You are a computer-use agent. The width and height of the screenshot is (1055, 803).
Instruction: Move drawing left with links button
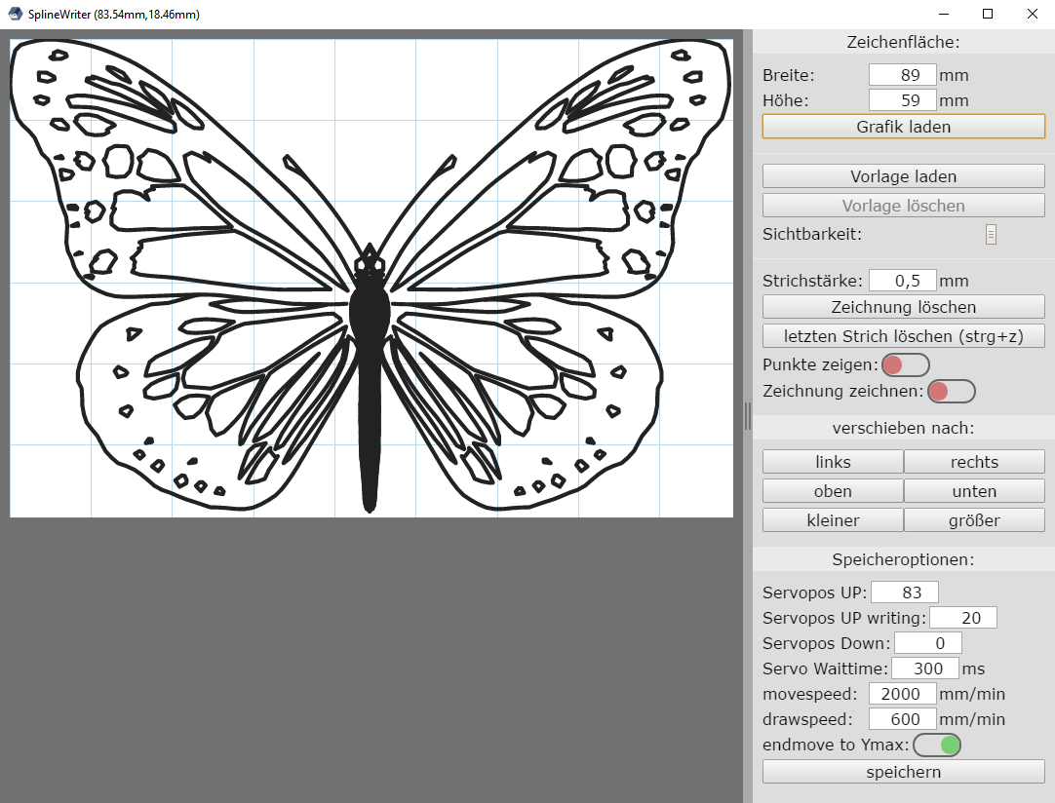832,462
